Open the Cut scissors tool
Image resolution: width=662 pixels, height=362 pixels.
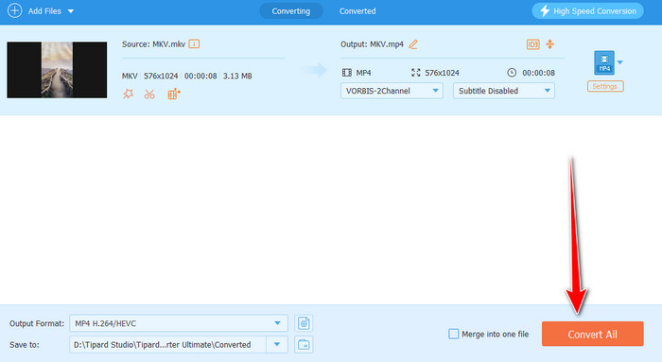[x=149, y=95]
